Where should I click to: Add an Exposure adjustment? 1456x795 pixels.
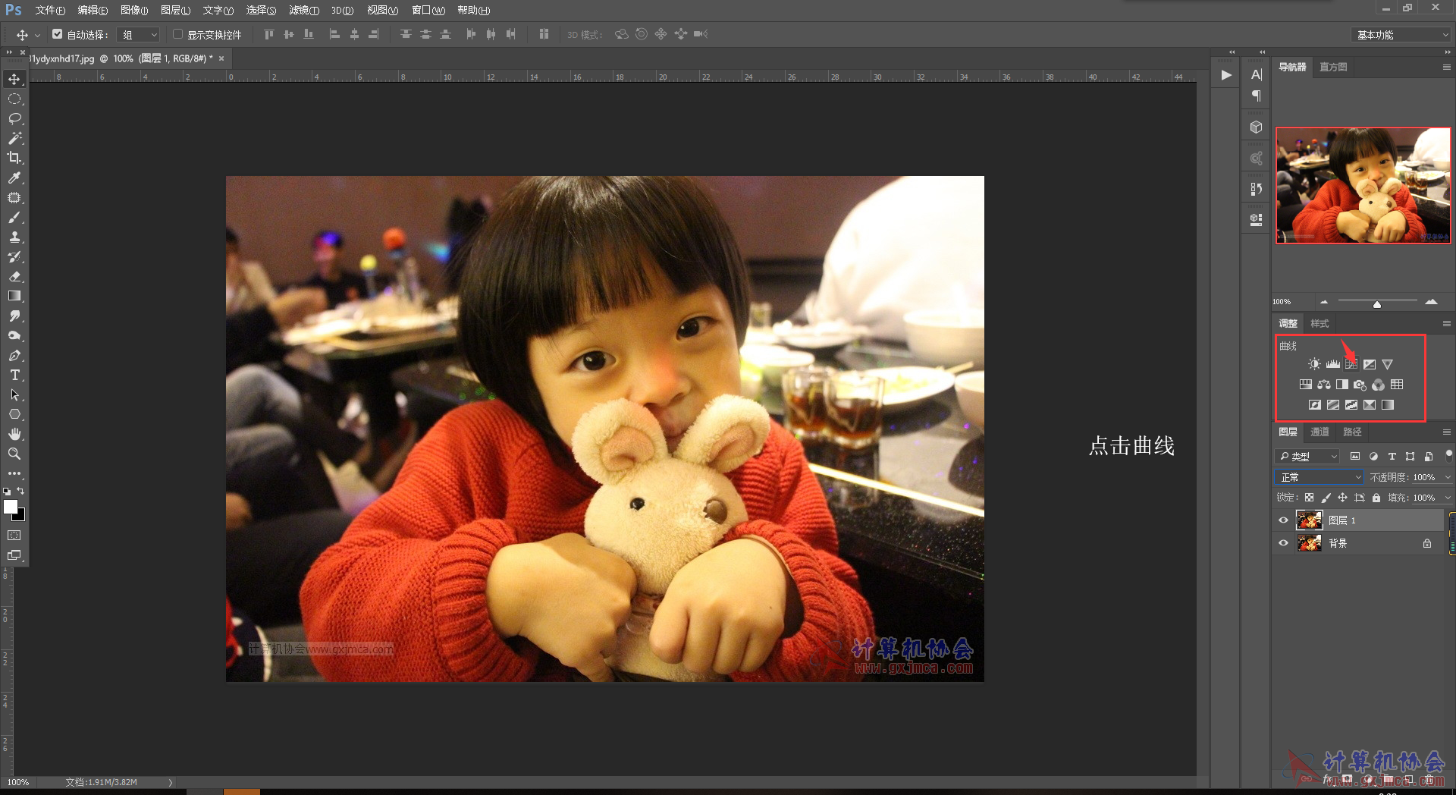pos(1370,364)
